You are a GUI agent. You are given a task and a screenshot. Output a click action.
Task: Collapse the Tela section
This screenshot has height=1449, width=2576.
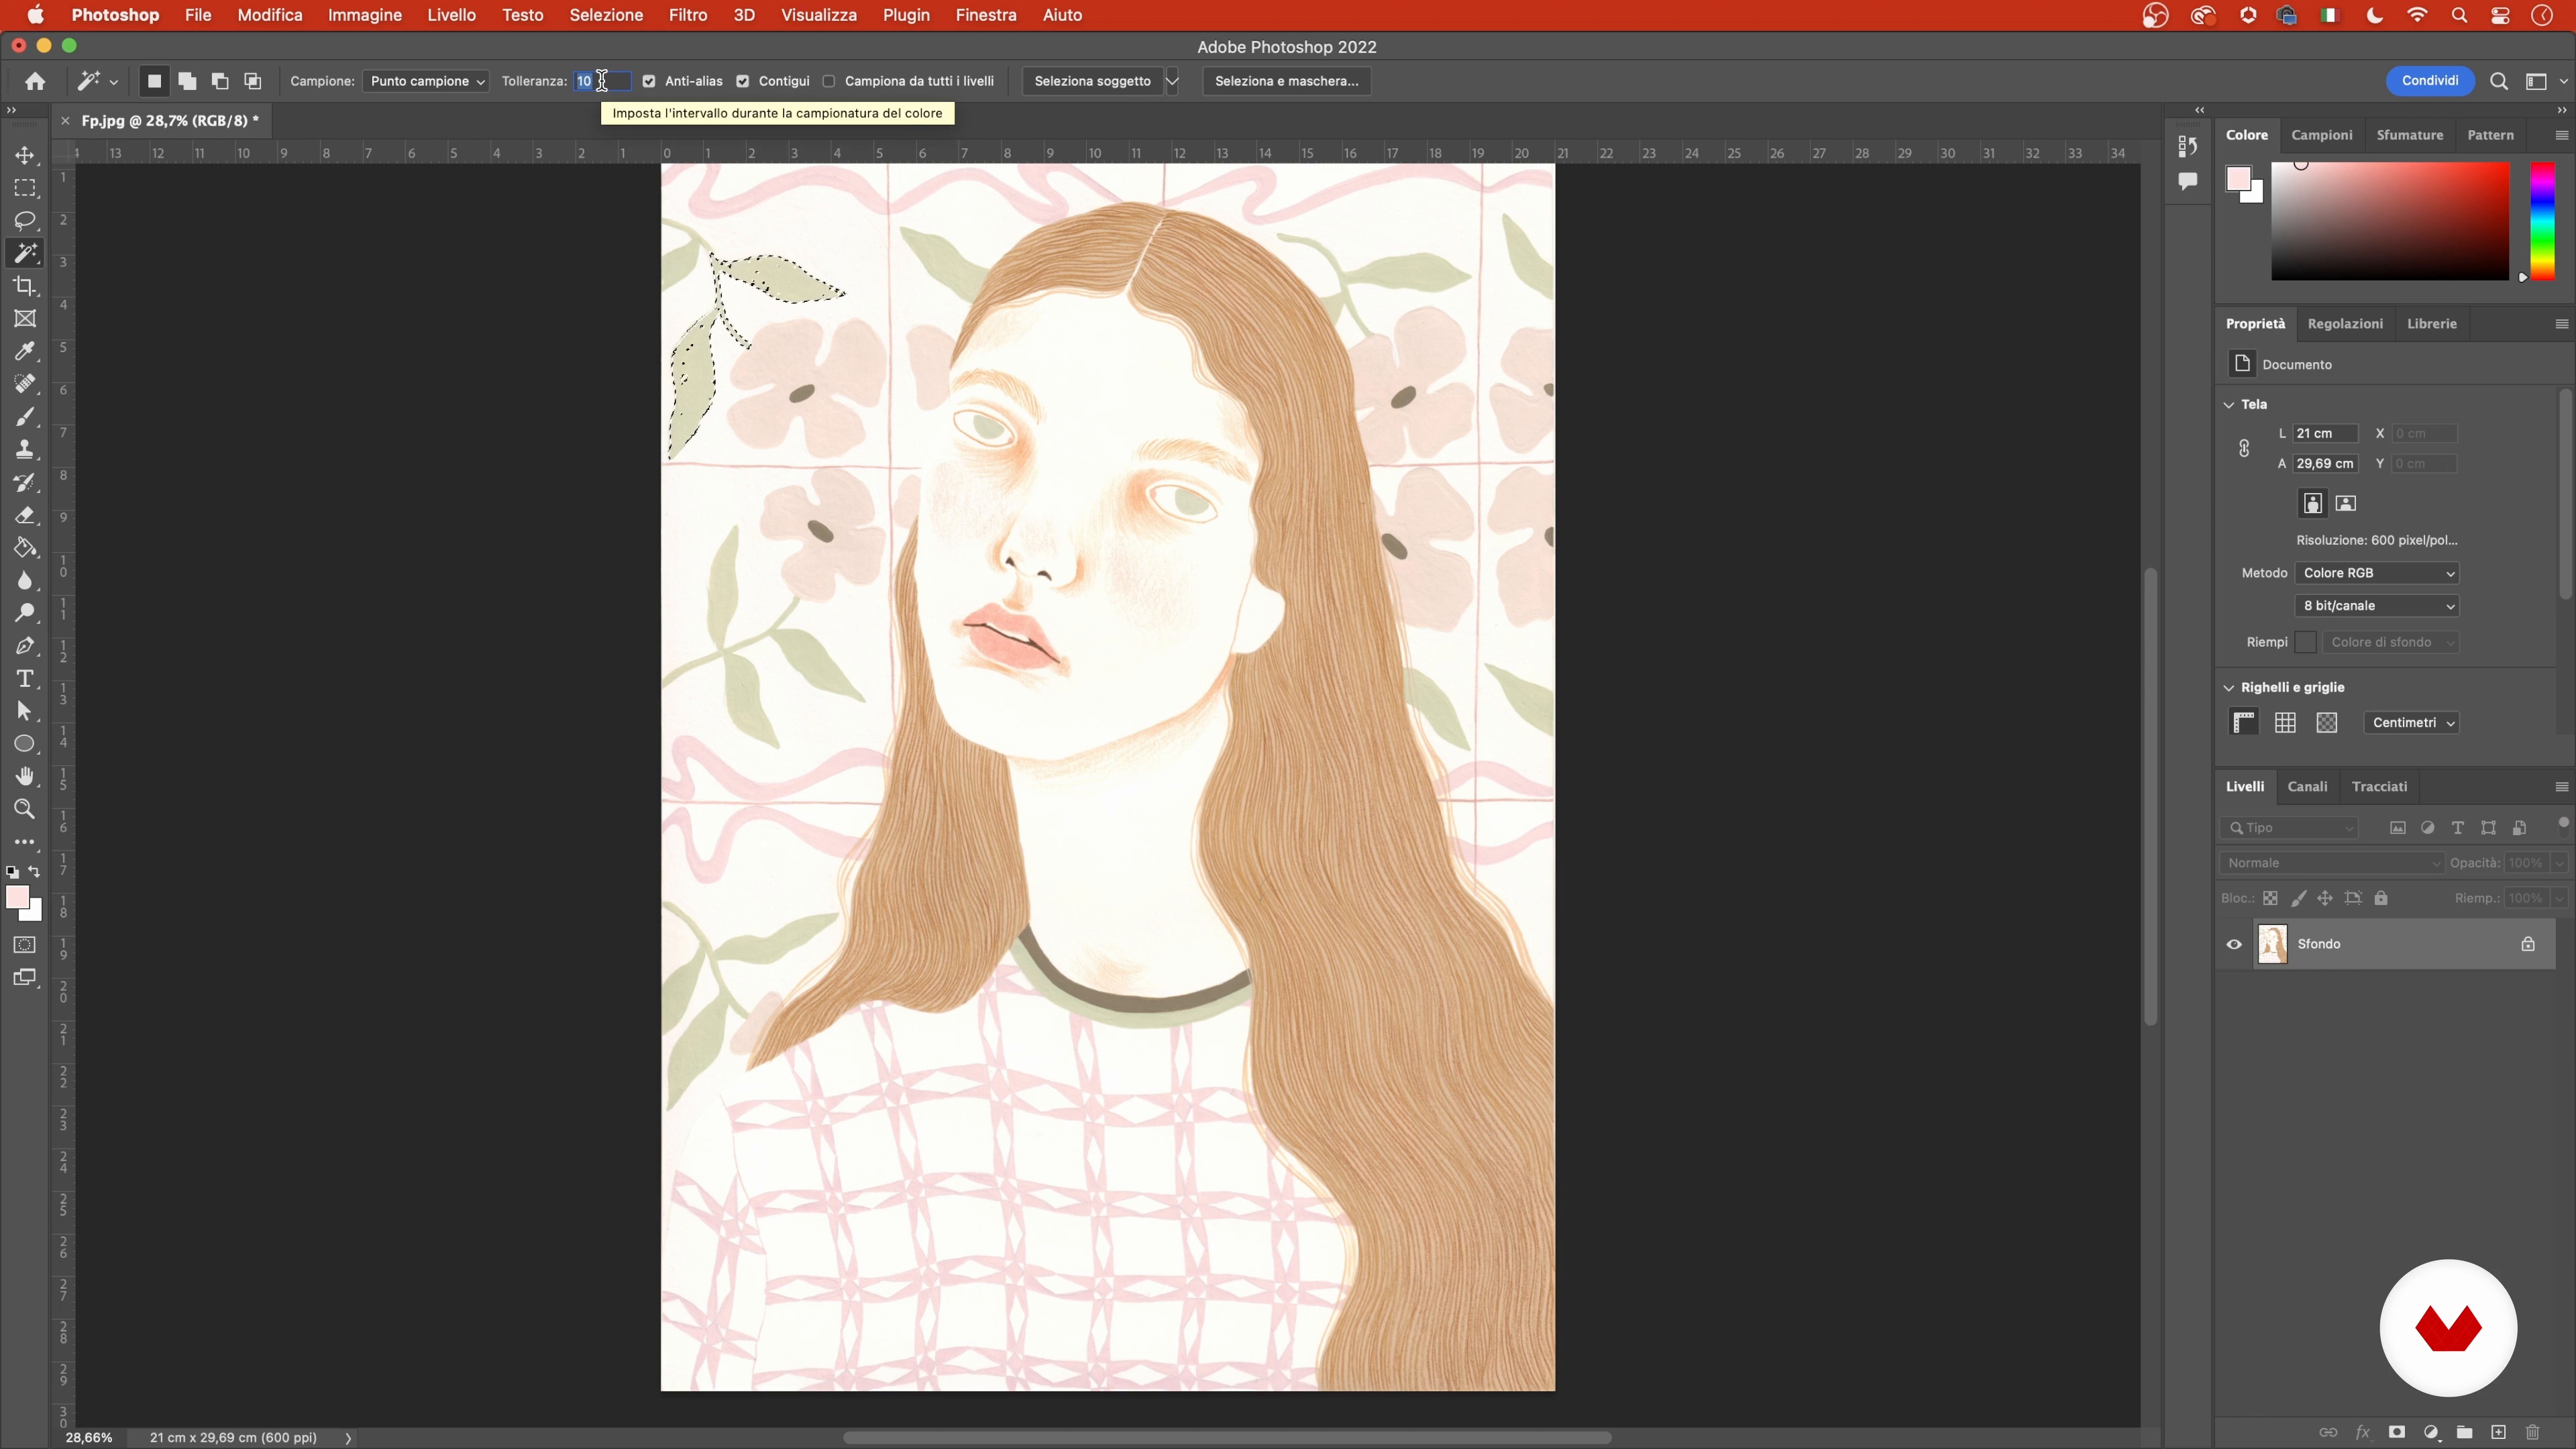[2229, 404]
